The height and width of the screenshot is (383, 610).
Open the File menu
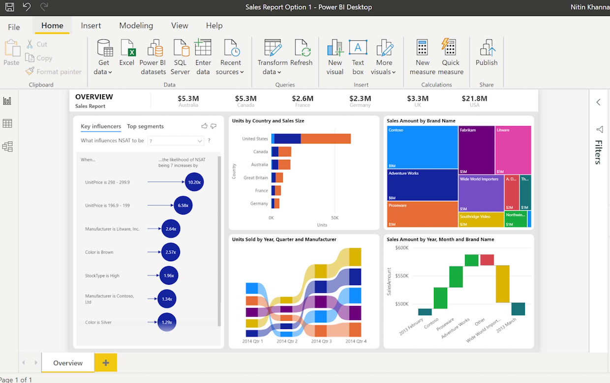14,27
